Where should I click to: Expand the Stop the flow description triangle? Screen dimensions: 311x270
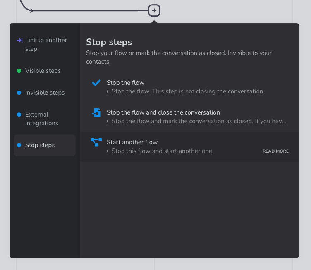(108, 91)
